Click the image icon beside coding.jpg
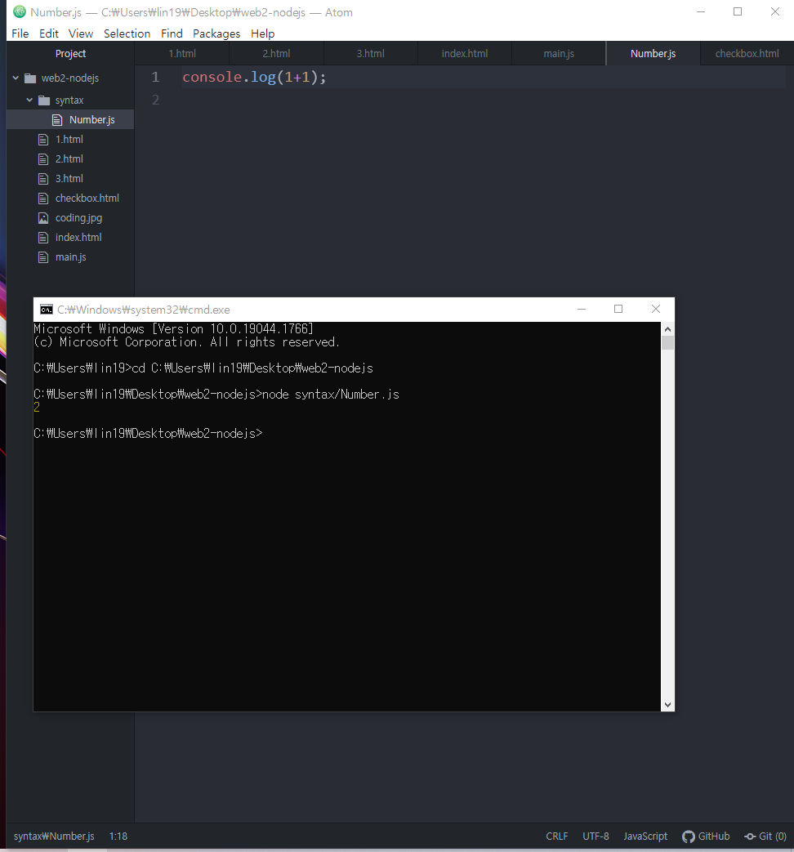 click(x=43, y=218)
